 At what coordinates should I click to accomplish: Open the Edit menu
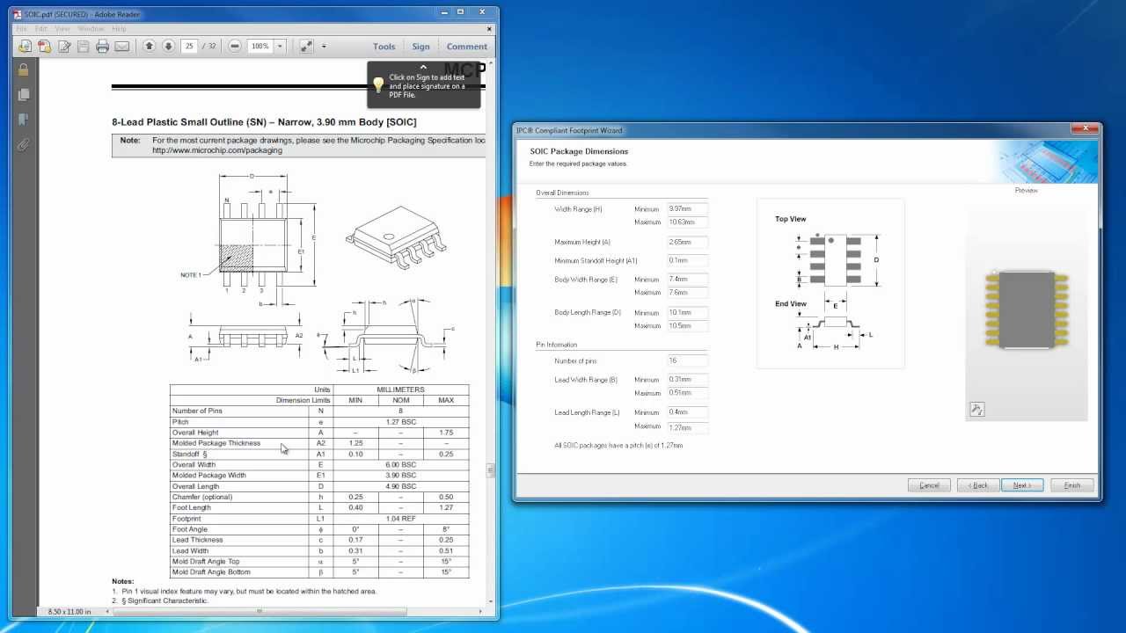(x=41, y=29)
